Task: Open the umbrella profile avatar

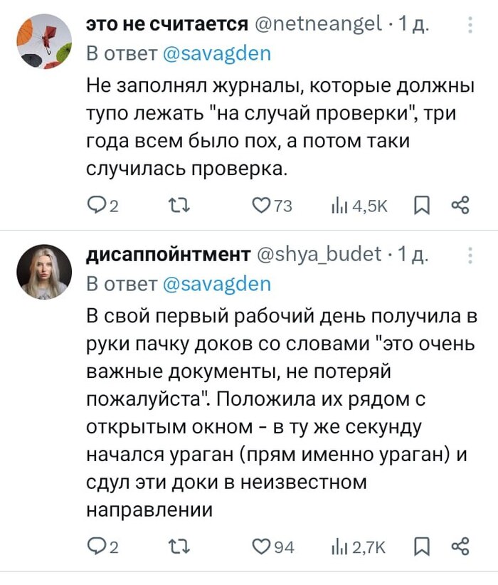Action: pos(44,42)
